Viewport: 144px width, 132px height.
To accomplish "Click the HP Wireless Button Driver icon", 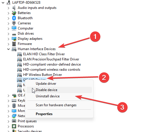I will [19, 75].
